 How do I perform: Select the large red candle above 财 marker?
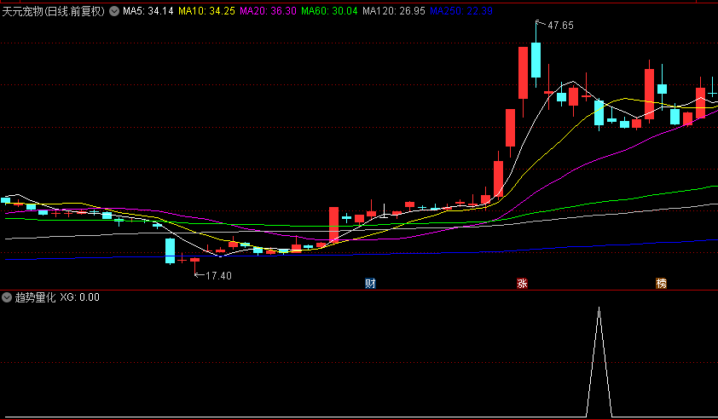[333, 224]
